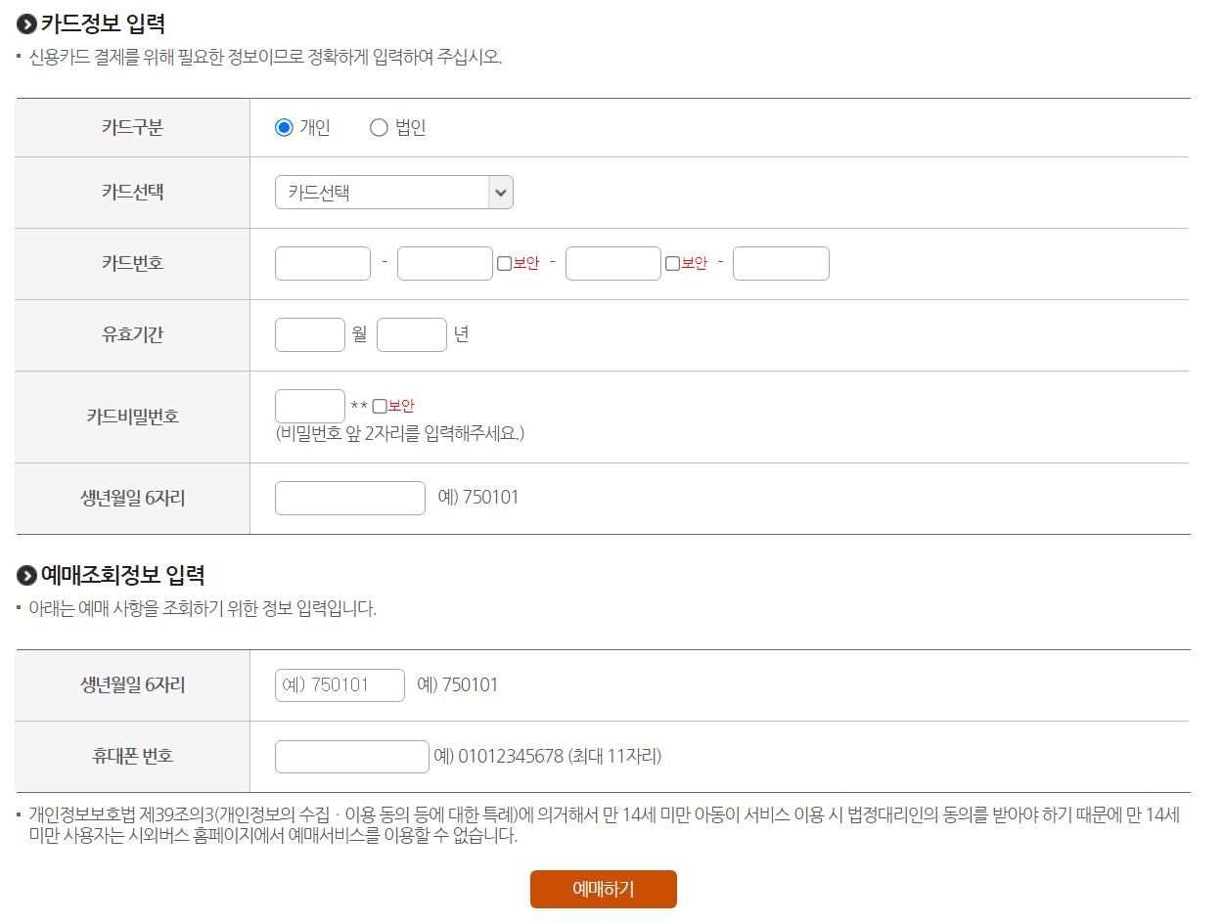The width and height of the screenshot is (1223, 923).
Task: Click the hint text 비밀번호 앞 2자리를 입력해주세요
Action: [x=400, y=432]
